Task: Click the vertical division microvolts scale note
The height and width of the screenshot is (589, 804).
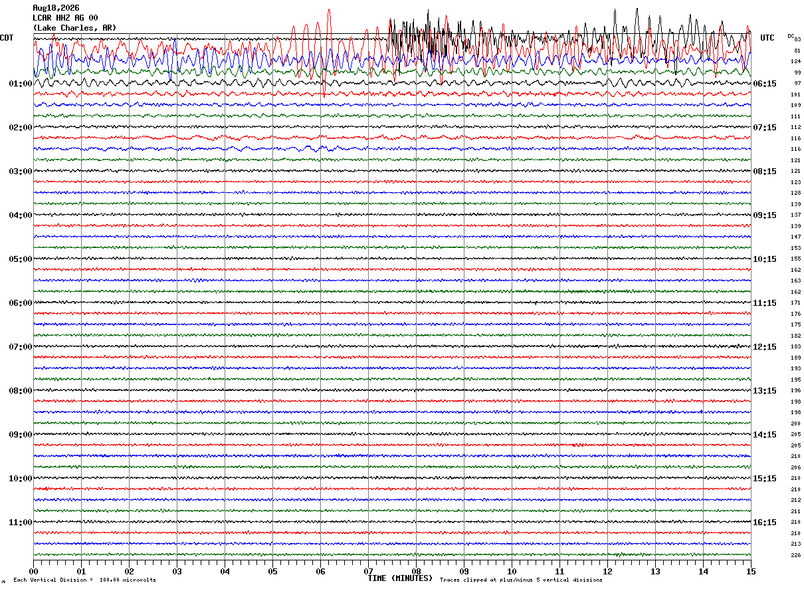Action: click(84, 580)
